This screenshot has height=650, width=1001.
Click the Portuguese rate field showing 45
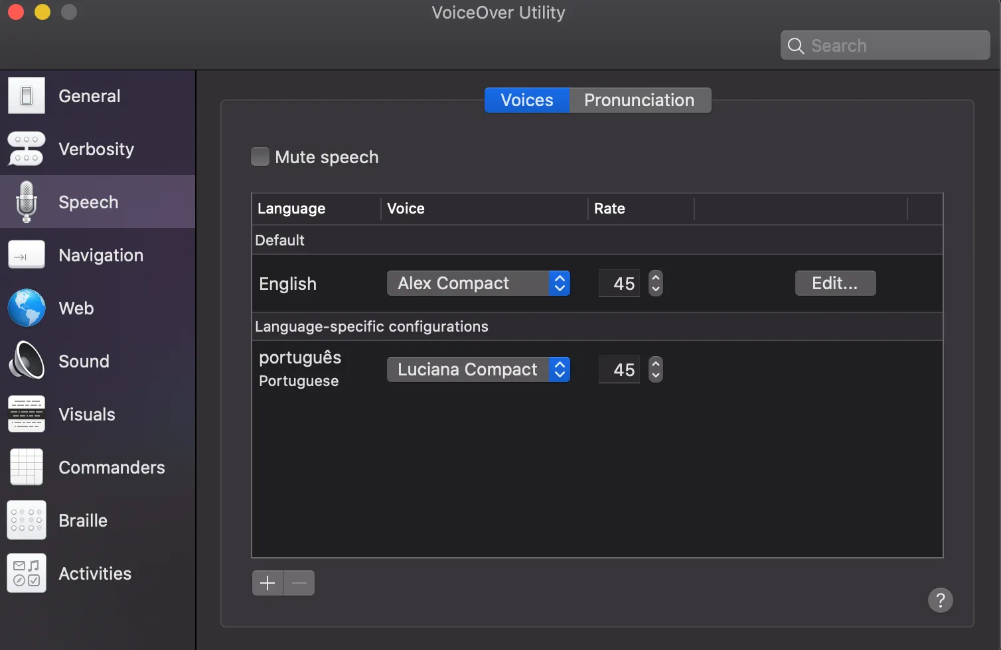pos(619,370)
